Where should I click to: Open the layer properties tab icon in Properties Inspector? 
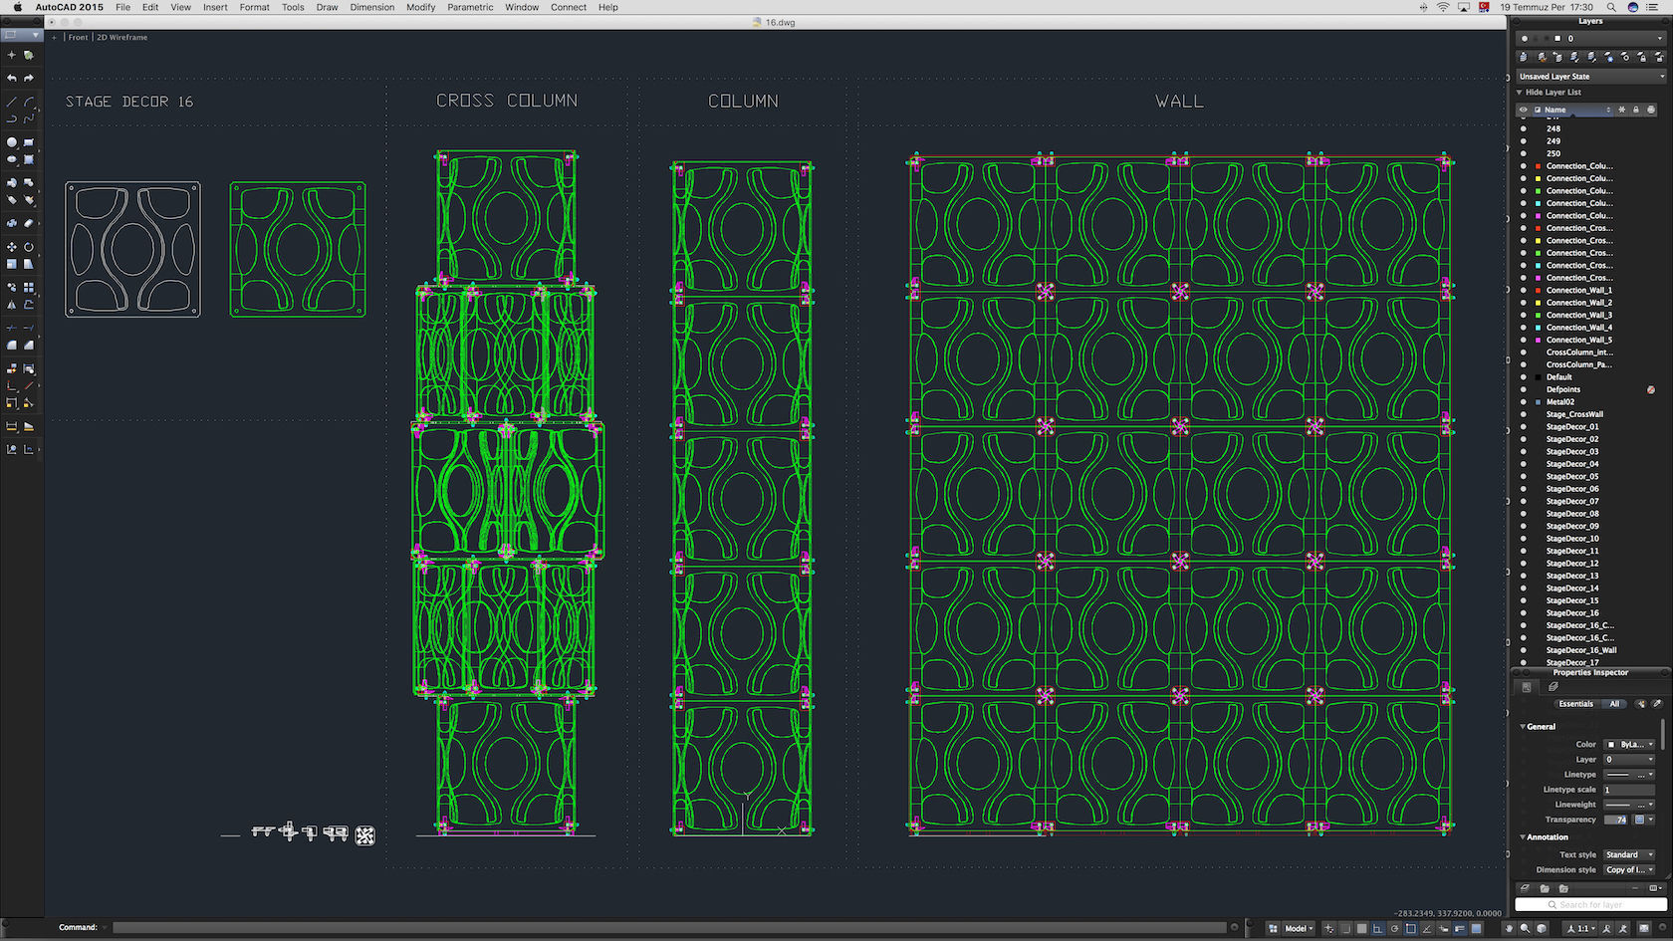point(1553,687)
